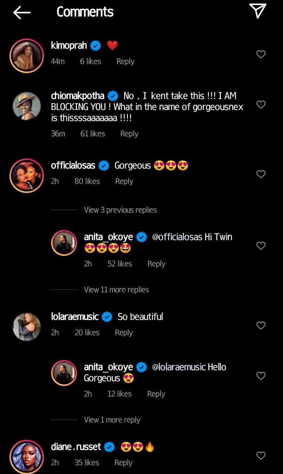This screenshot has width=283, height=474.
Task: Click the verified badge next to anita_okoye
Action: [141, 237]
